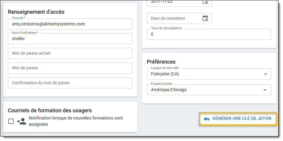The width and height of the screenshot is (283, 141).
Task: Click the key icon on the token button
Action: 206,119
